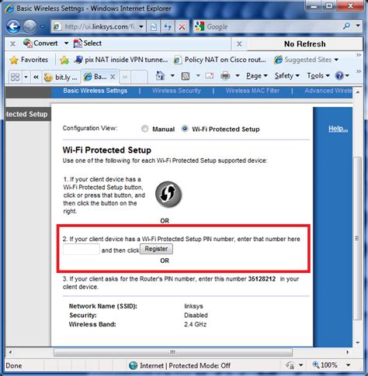Image resolution: width=368 pixels, height=376 pixels.
Task: Open the recent pages arrow beside Forward
Action: (x=43, y=26)
